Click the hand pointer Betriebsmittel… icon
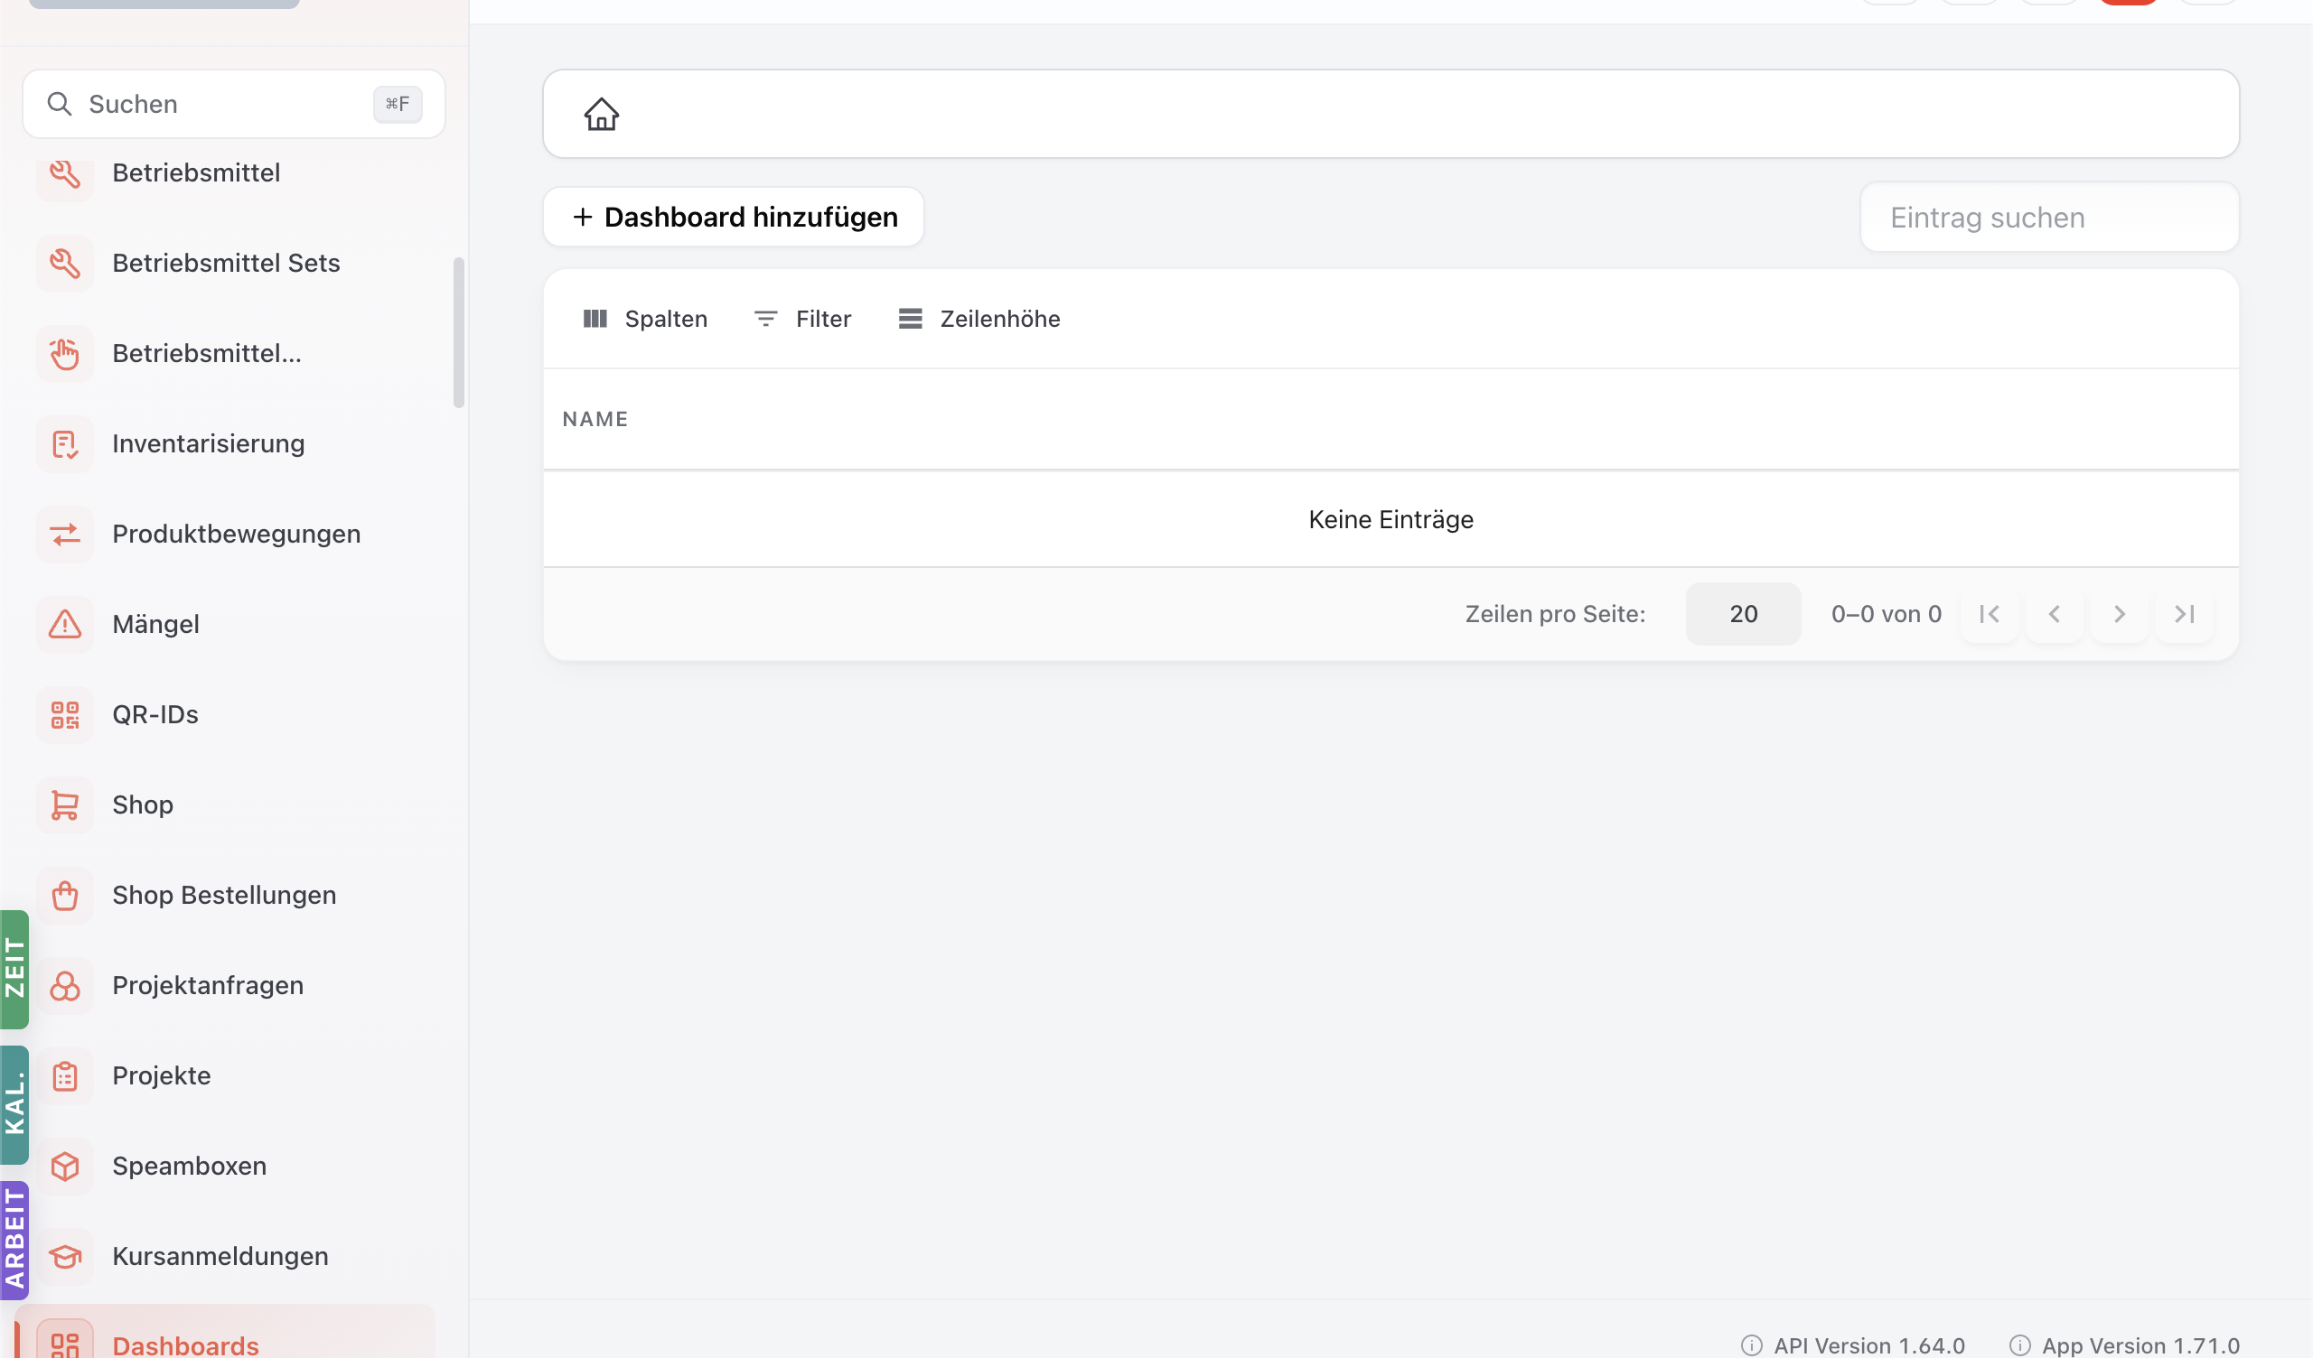Image resolution: width=2313 pixels, height=1358 pixels. 65,353
